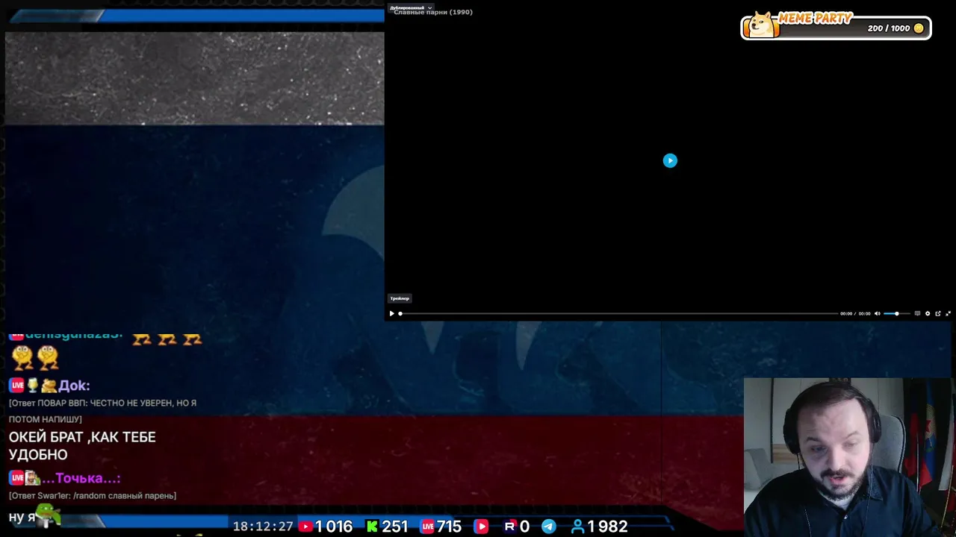Screen dimensions: 956x537
Task: Open player settings gear icon
Action: (x=928, y=313)
